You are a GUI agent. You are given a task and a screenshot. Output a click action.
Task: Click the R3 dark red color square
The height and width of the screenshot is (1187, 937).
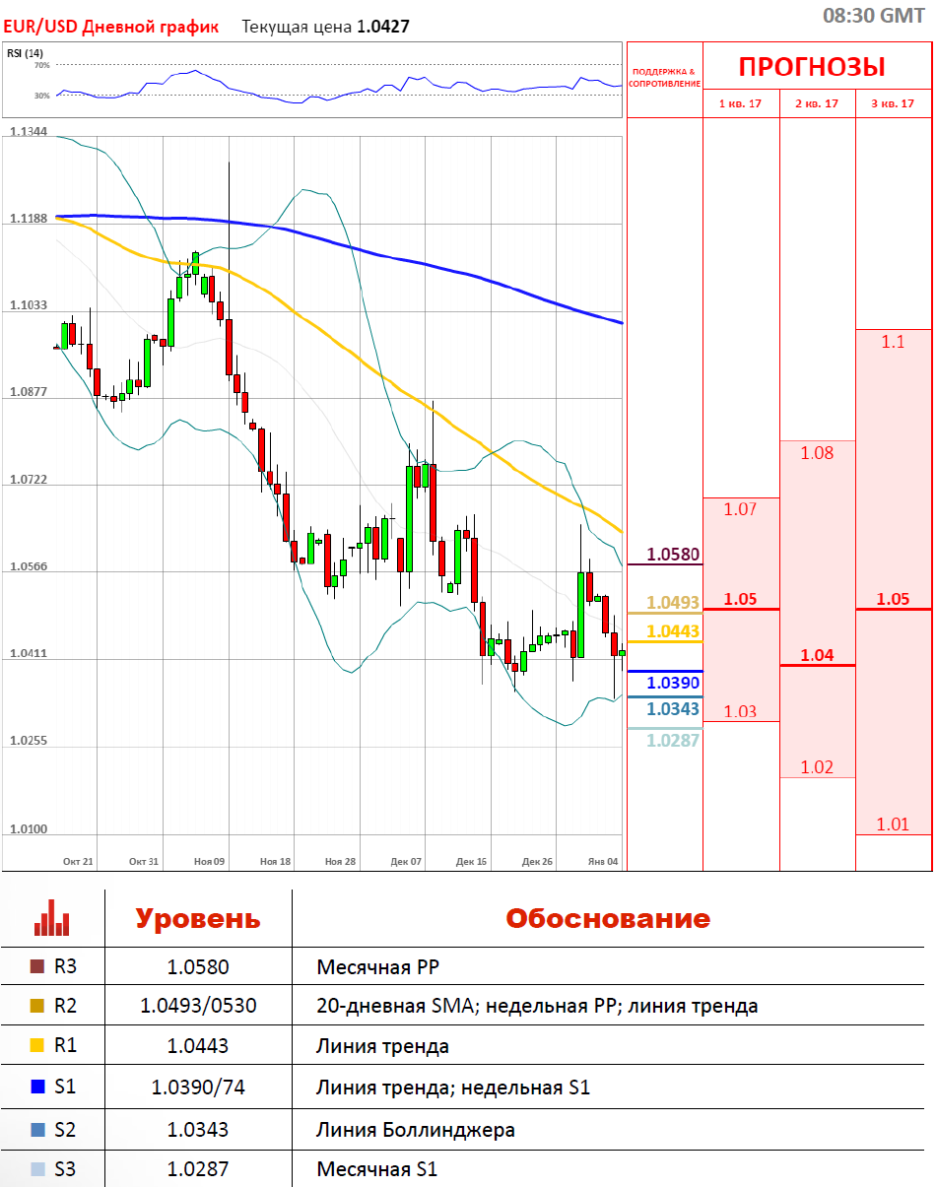tap(37, 967)
